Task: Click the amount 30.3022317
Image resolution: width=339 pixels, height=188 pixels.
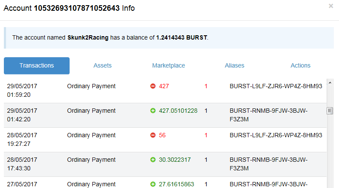Action: pyautogui.click(x=175, y=160)
